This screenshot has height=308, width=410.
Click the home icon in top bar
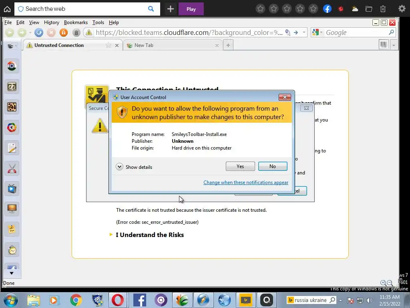(x=7, y=9)
